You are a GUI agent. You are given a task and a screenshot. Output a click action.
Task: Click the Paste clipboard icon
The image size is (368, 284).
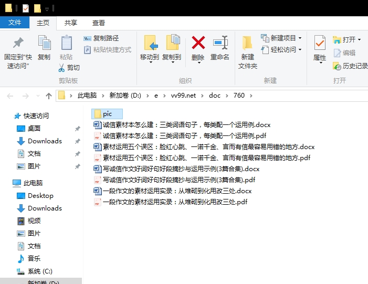pyautogui.click(x=67, y=43)
